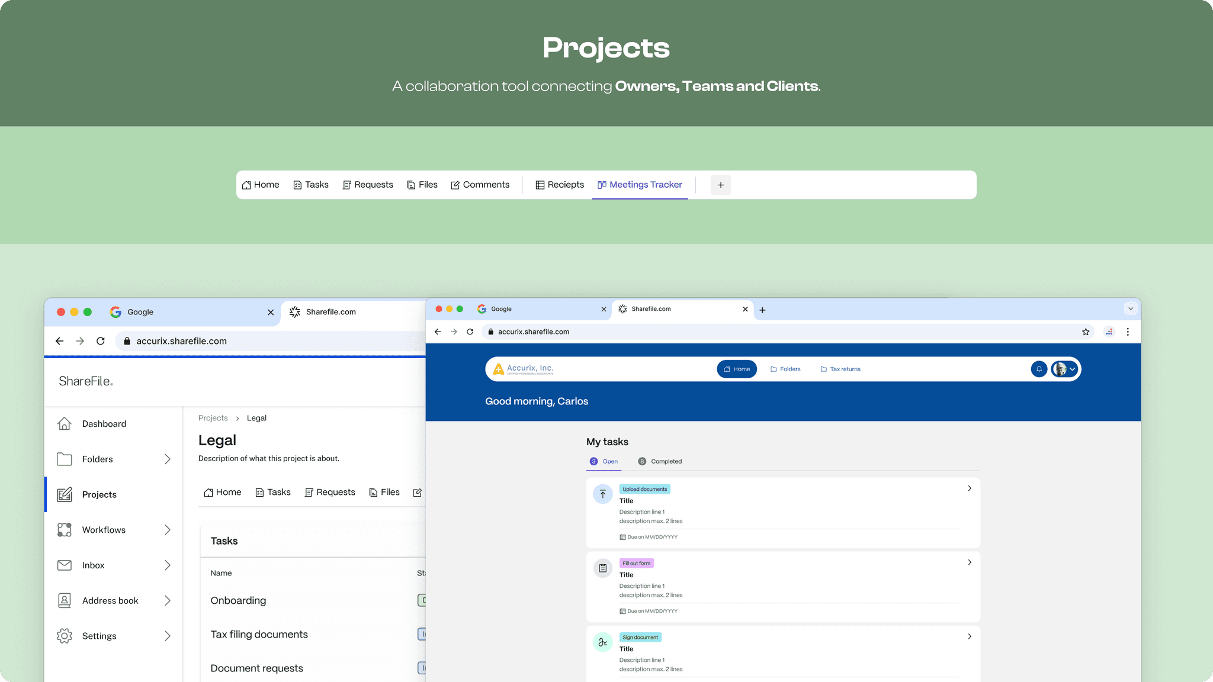
Task: Expand the Fill out form task arrow
Action: [x=970, y=562]
